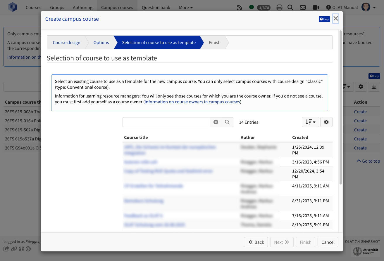Open the Question bank tab
The width and height of the screenshot is (384, 261).
[156, 8]
